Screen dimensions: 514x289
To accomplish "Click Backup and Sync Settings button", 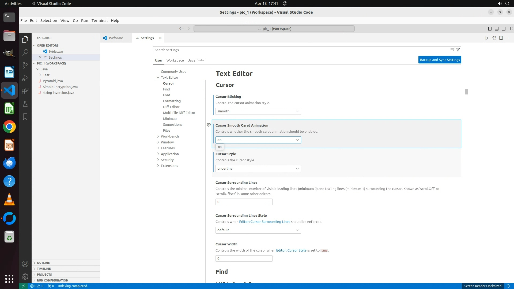I will click(440, 60).
